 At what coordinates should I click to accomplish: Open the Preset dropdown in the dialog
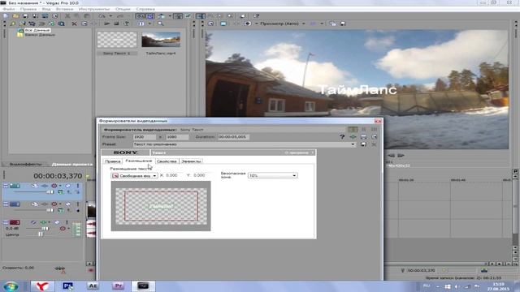pos(353,144)
